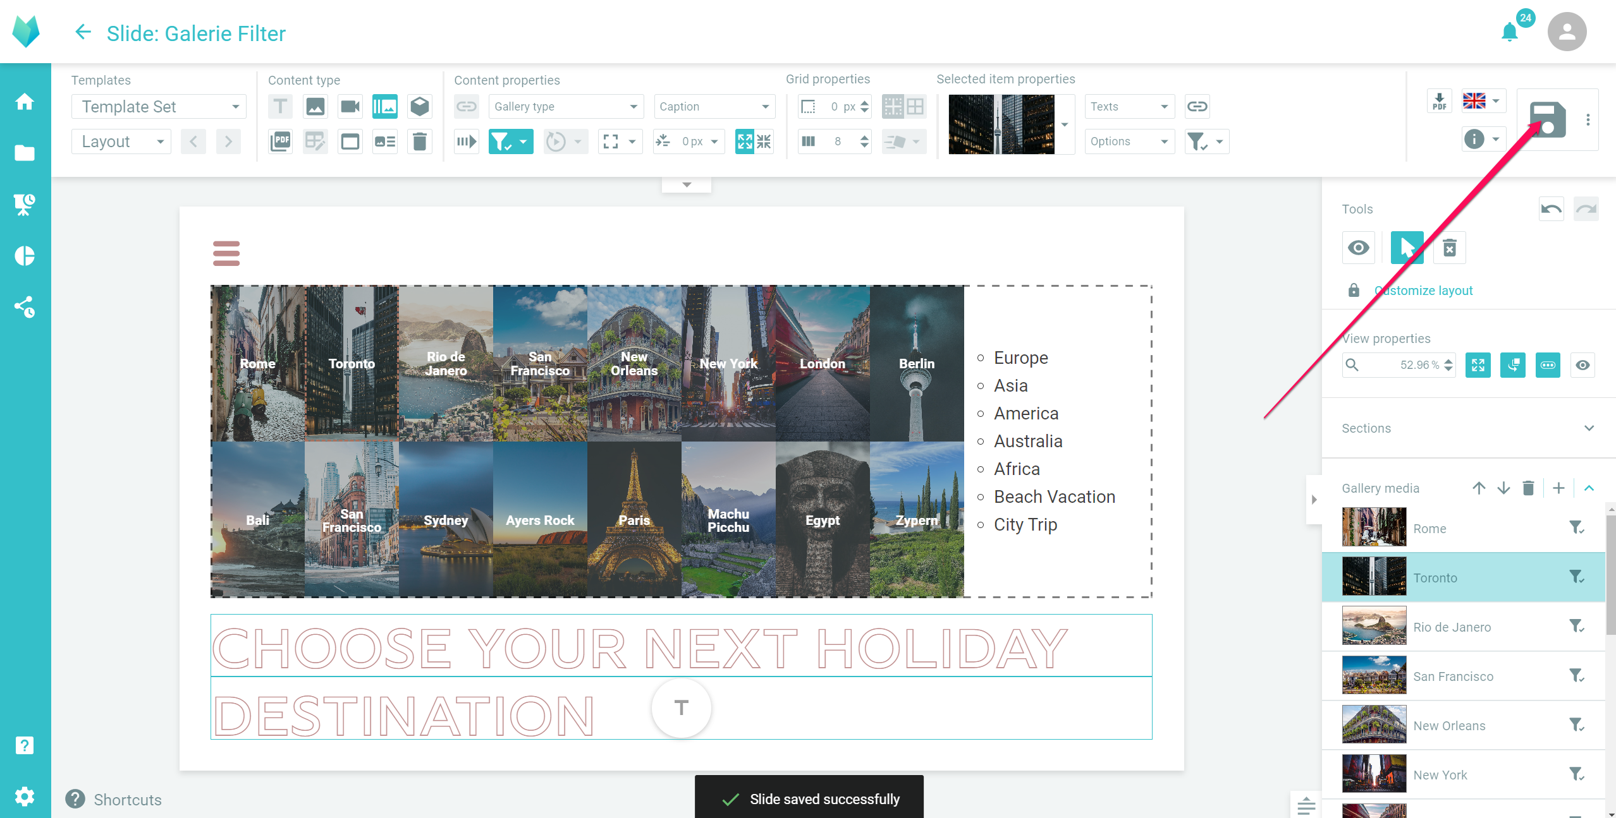Click the Customize layout link
The image size is (1616, 818).
1423,290
